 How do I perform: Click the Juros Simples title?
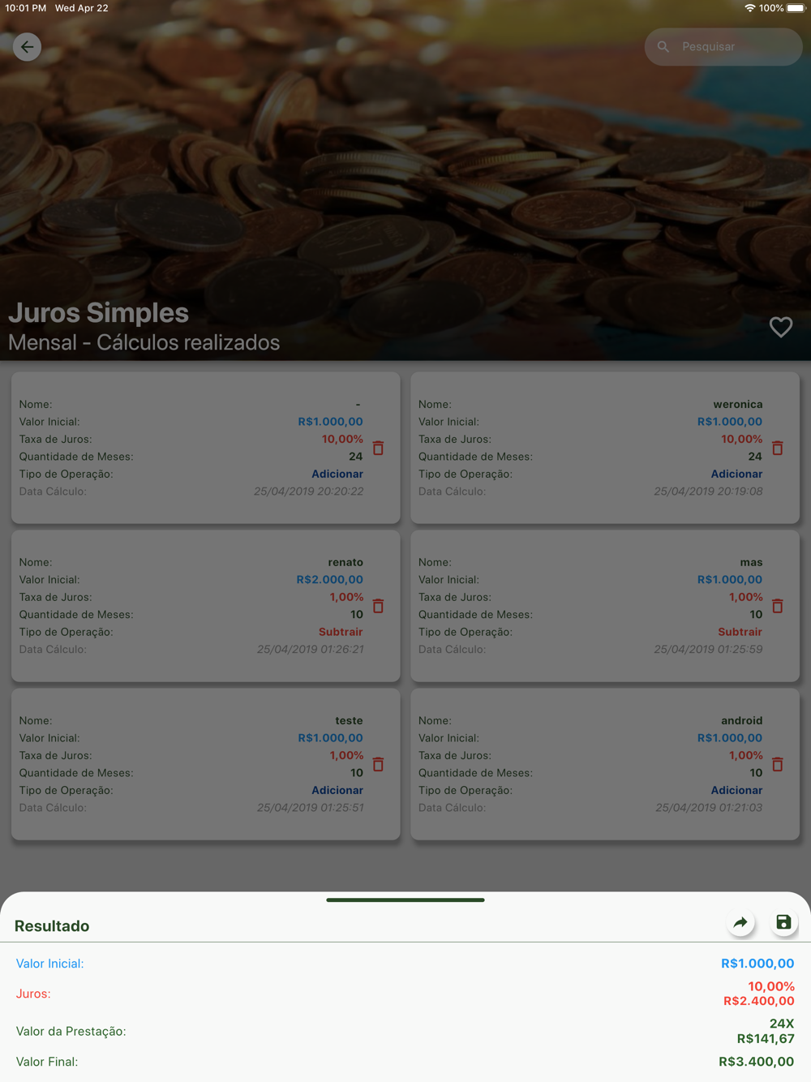coord(98,312)
